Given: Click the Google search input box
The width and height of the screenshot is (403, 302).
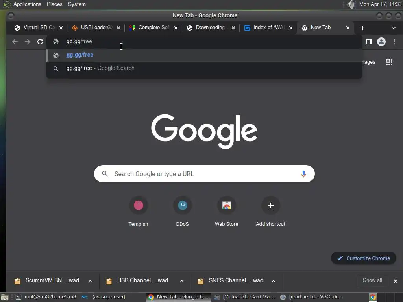Looking at the screenshot, I should coord(204,174).
